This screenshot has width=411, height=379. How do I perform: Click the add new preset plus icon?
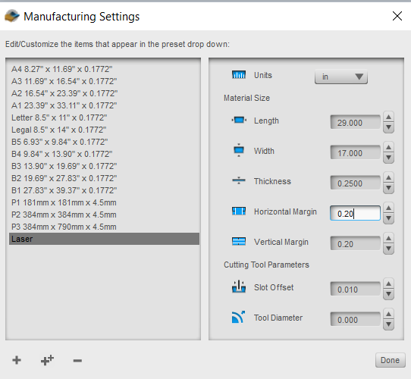click(17, 360)
